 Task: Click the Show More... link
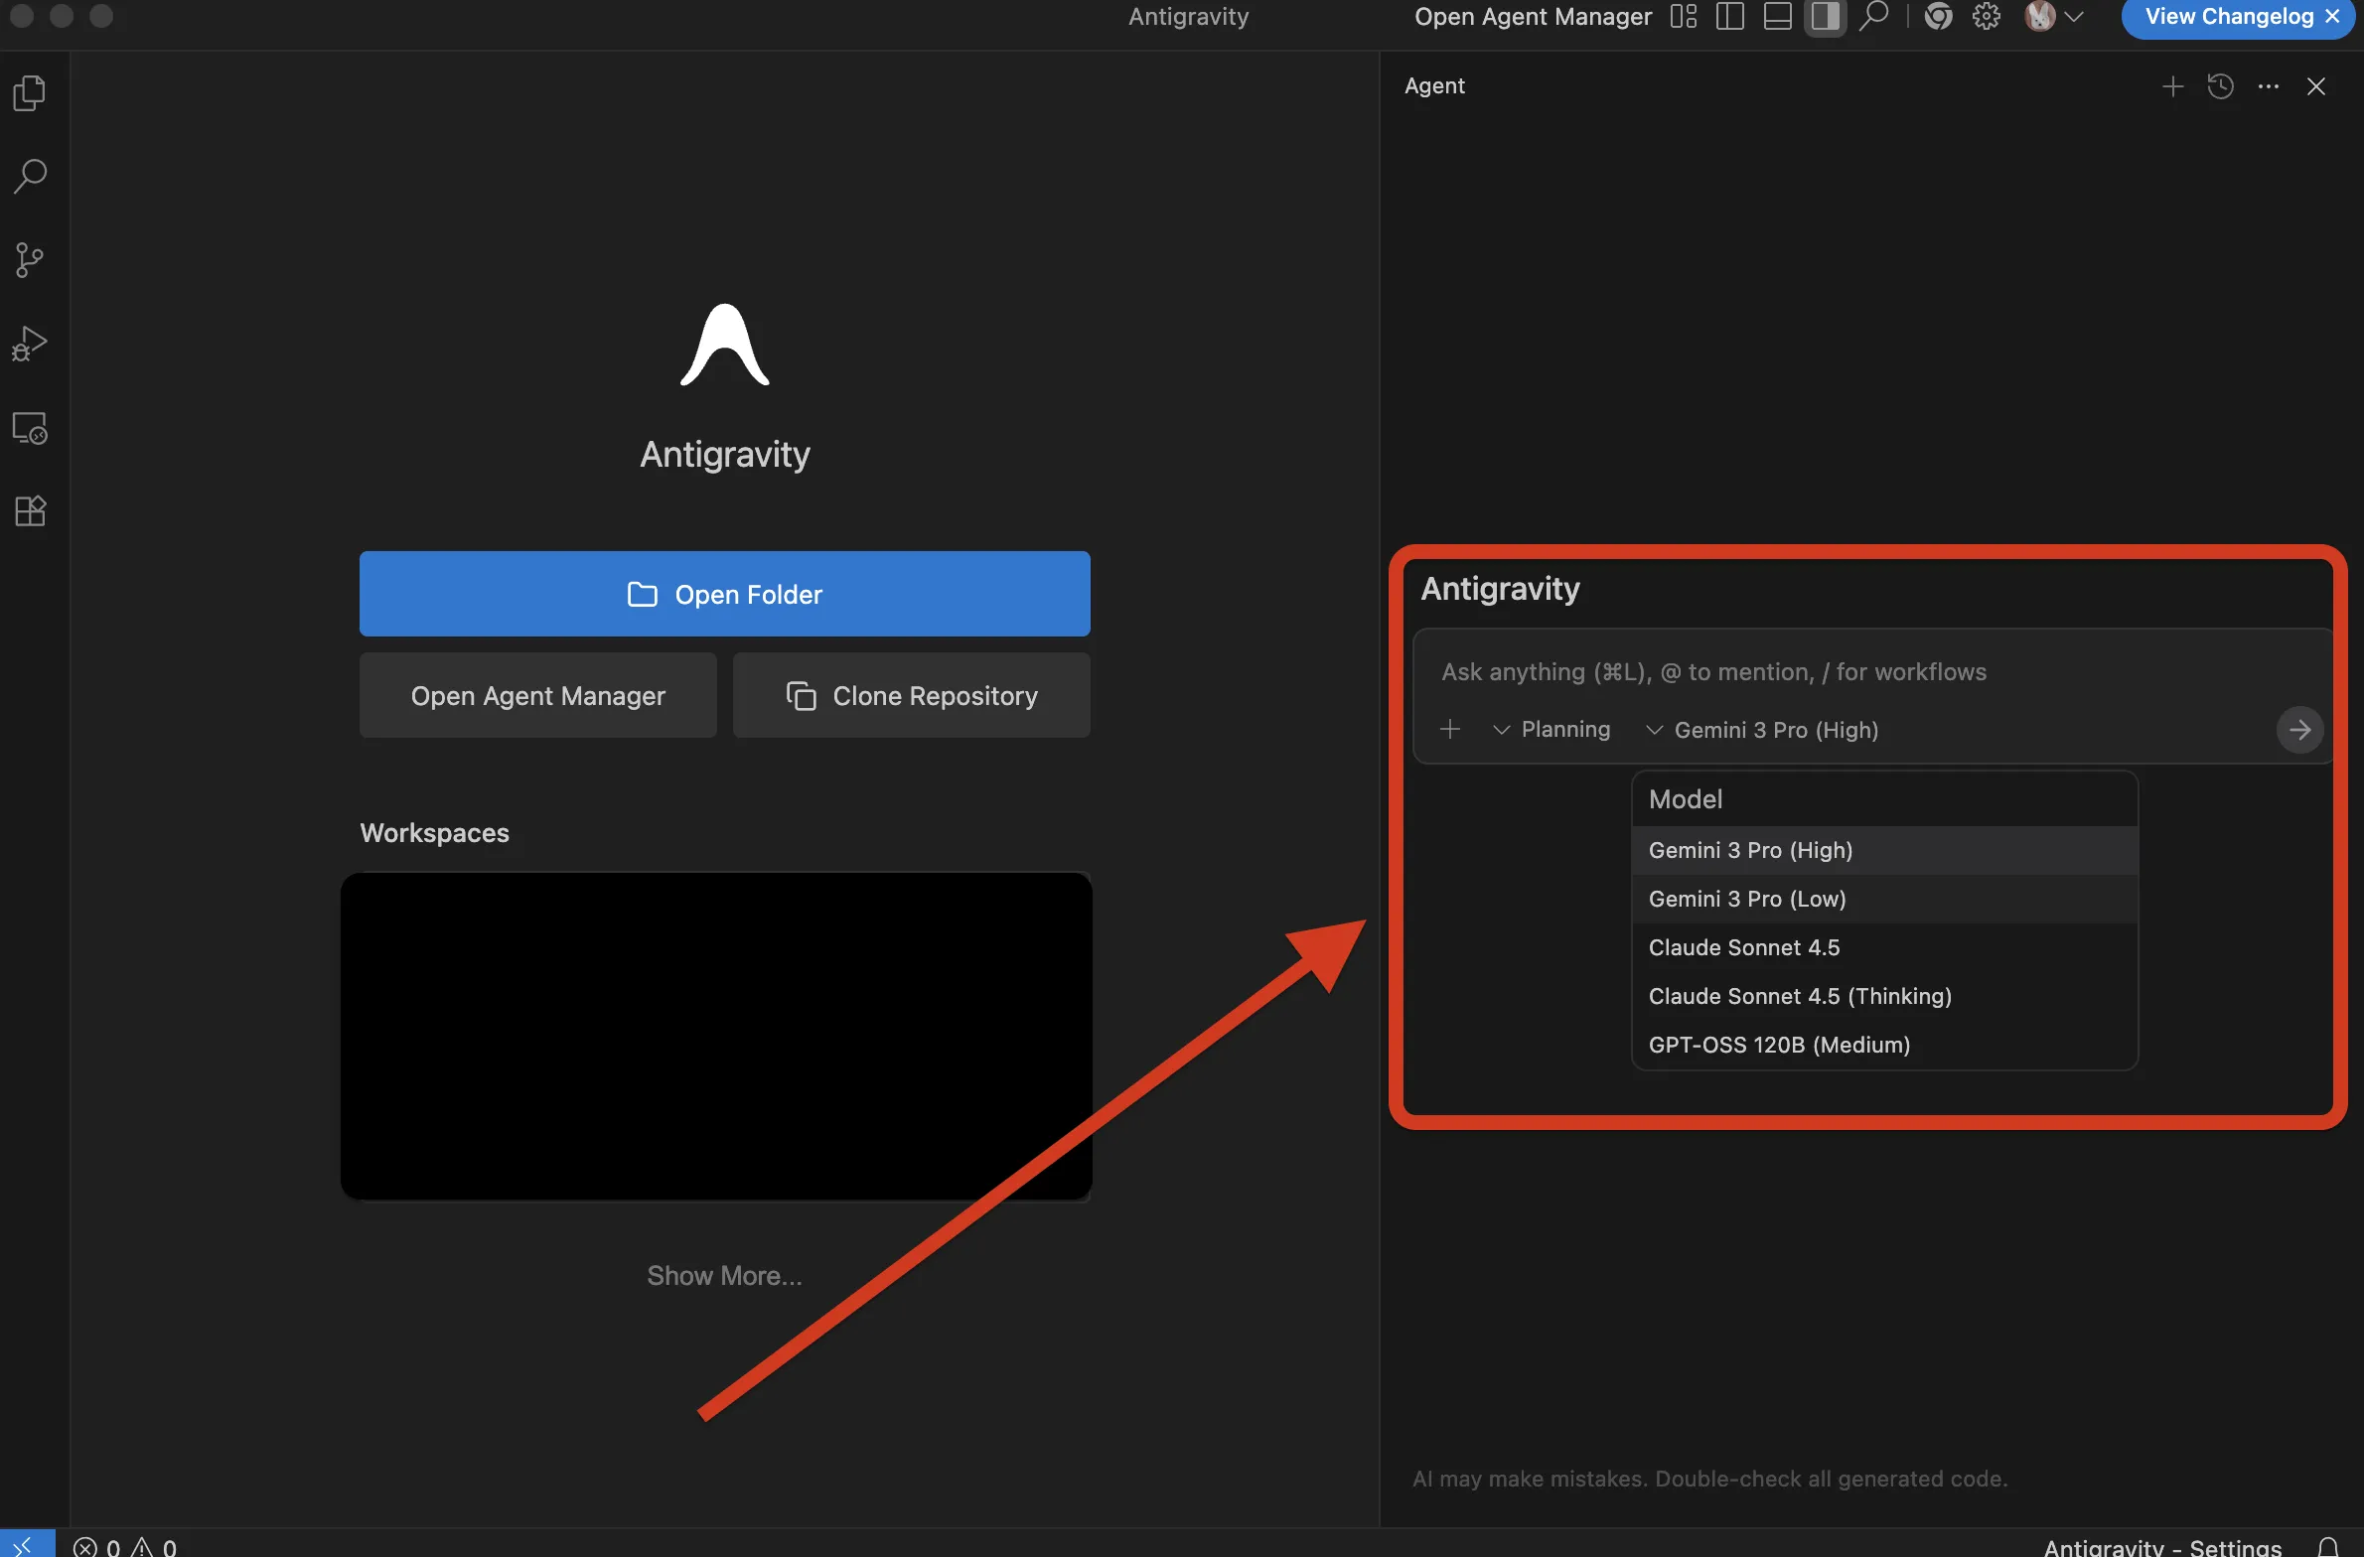coord(724,1275)
